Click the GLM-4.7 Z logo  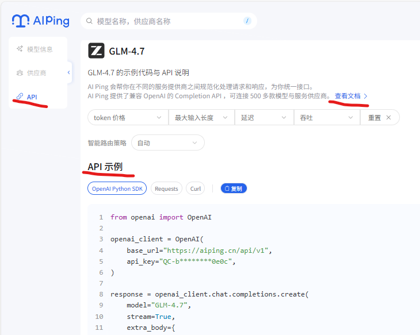pyautogui.click(x=96, y=51)
